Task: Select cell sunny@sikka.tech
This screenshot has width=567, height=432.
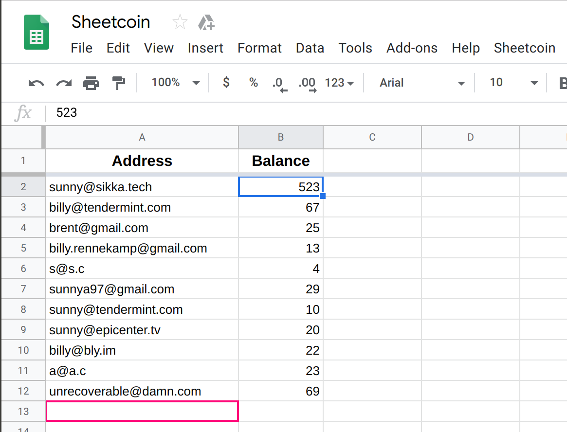Action: pyautogui.click(x=142, y=187)
